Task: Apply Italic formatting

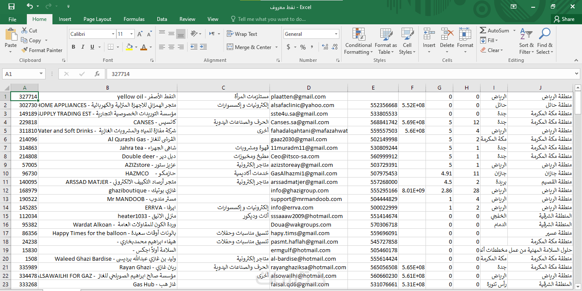Action: 82,47
